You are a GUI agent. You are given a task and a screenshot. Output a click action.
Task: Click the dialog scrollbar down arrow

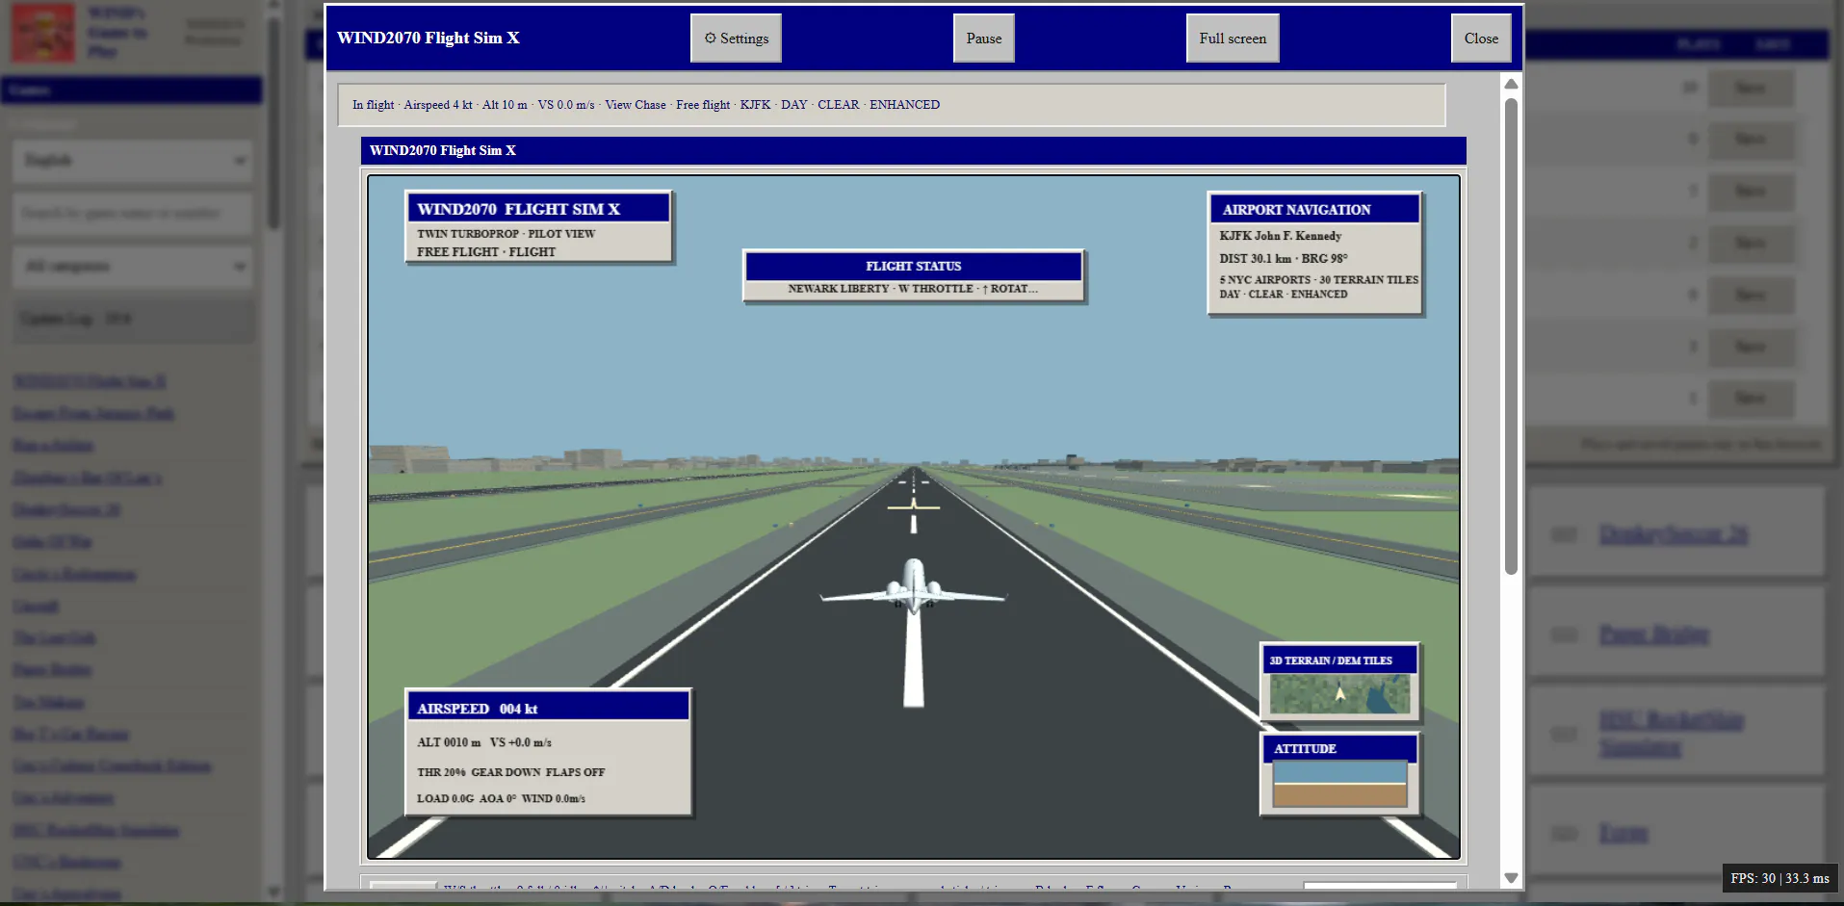(1511, 878)
